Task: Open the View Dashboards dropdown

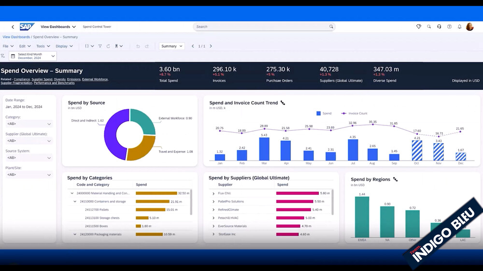Action: 58,27
